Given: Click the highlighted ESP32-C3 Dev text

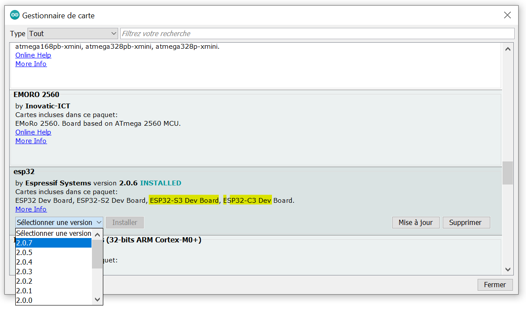Looking at the screenshot, I should pyautogui.click(x=248, y=201).
